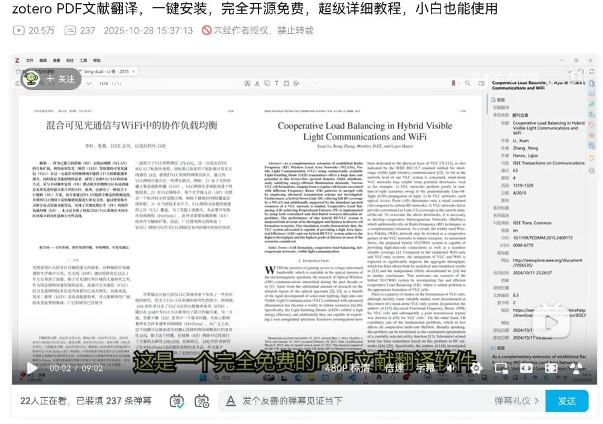The image size is (603, 424).
Task: Open the 字幕 subtitle menu
Action: tap(425, 368)
